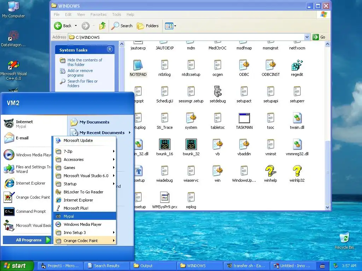Click the file list scrollbar up arrow

click(x=327, y=44)
